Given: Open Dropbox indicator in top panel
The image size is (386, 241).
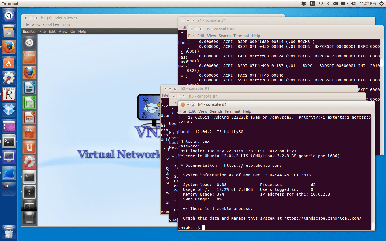Looking at the screenshot, I should pyautogui.click(x=304, y=3).
